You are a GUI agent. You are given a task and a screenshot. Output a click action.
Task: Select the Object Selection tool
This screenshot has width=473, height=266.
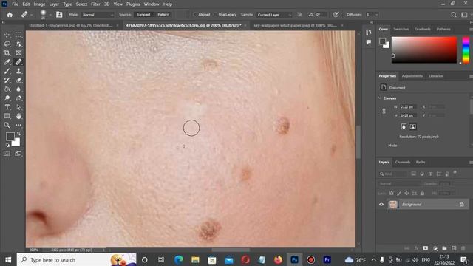[x=18, y=44]
